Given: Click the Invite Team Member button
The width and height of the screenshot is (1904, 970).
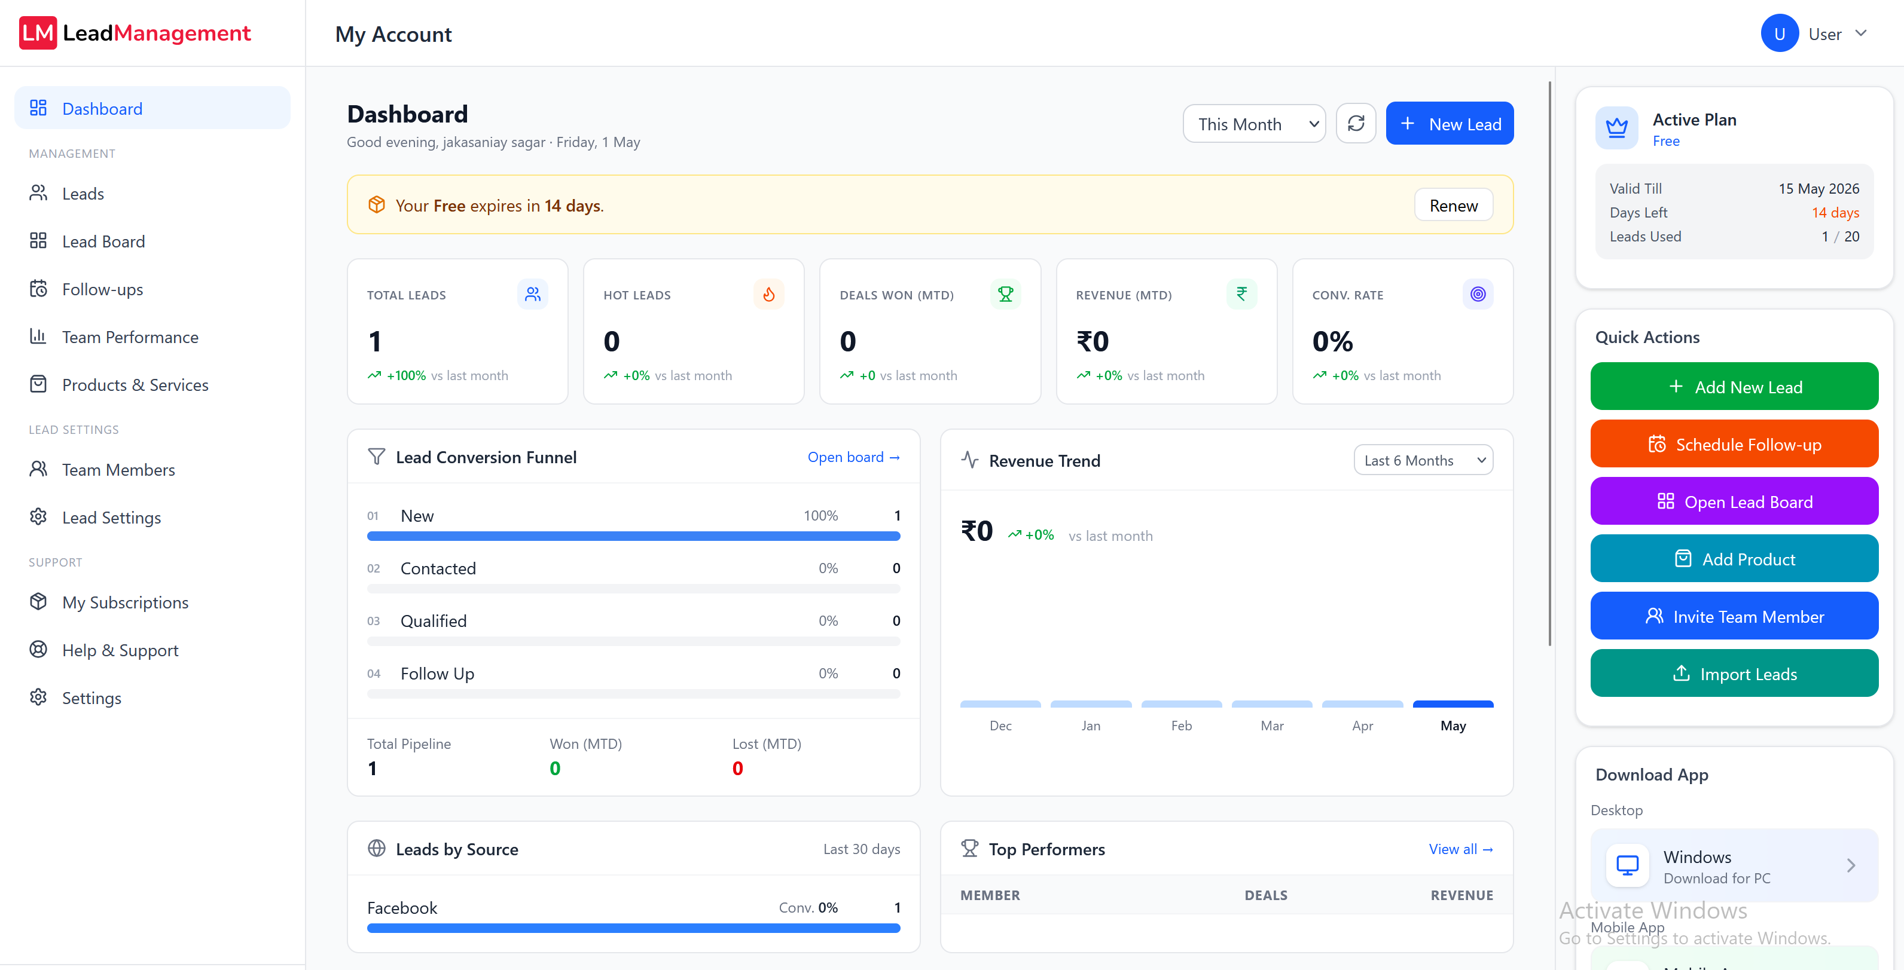Looking at the screenshot, I should pyautogui.click(x=1734, y=616).
